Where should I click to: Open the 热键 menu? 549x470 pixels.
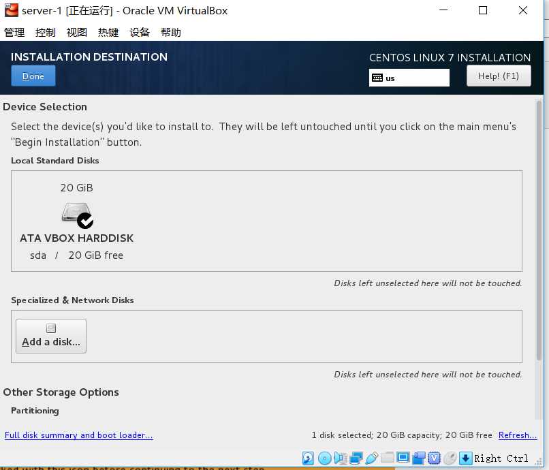tap(108, 33)
